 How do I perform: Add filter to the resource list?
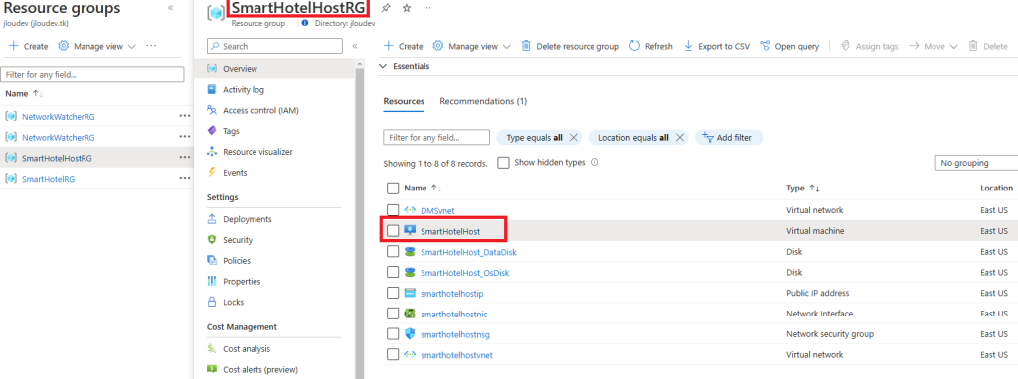point(729,137)
